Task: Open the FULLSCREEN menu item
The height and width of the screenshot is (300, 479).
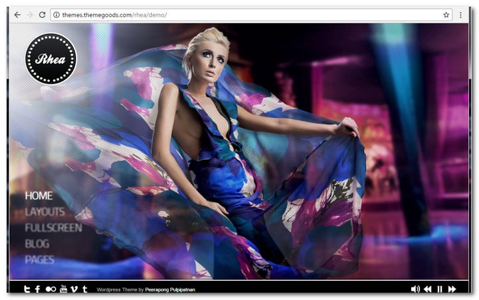Action: (53, 227)
